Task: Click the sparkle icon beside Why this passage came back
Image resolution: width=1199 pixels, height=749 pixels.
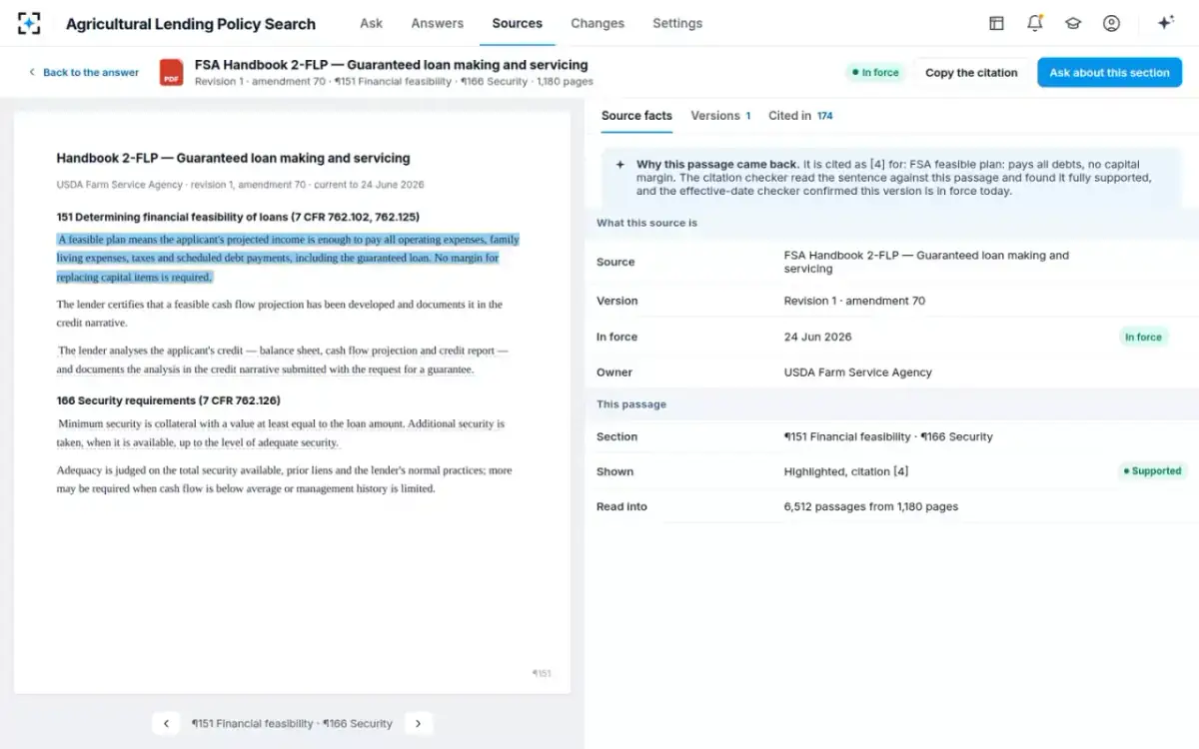Action: [620, 165]
